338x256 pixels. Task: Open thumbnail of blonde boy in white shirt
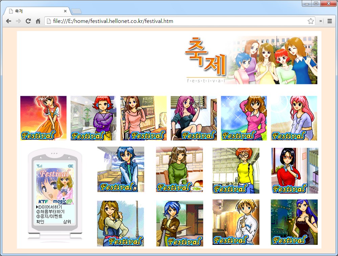236,222
